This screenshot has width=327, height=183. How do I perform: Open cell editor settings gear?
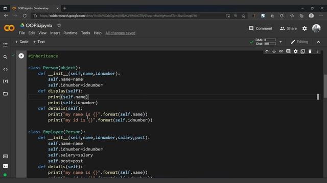pos(295,51)
